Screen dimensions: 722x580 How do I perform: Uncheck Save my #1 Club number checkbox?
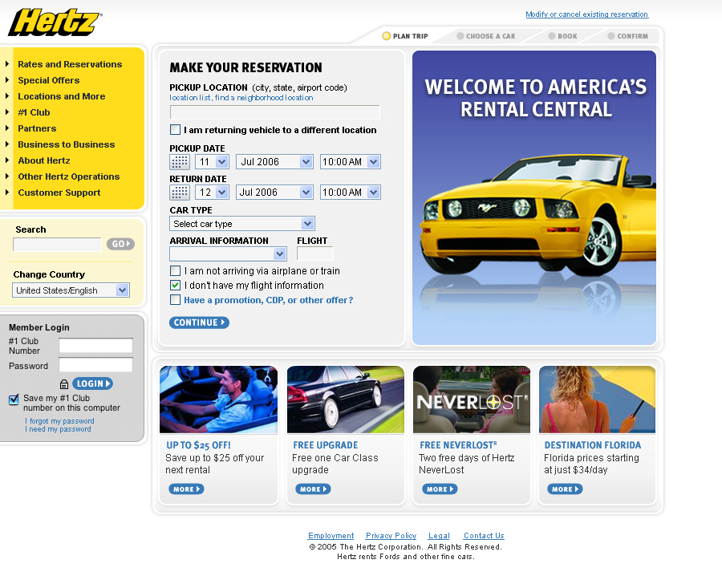point(14,399)
